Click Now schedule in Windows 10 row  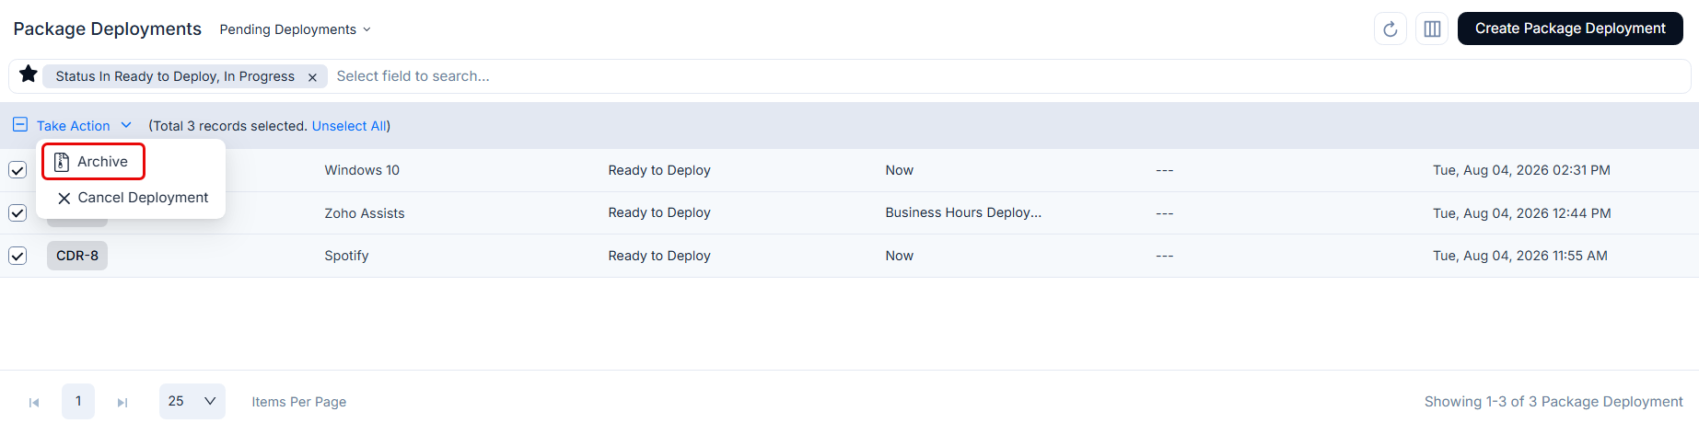(900, 170)
